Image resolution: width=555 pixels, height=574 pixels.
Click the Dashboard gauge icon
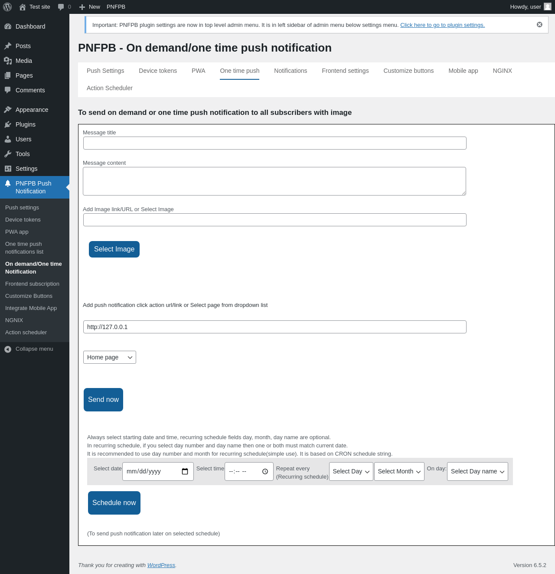(8, 26)
